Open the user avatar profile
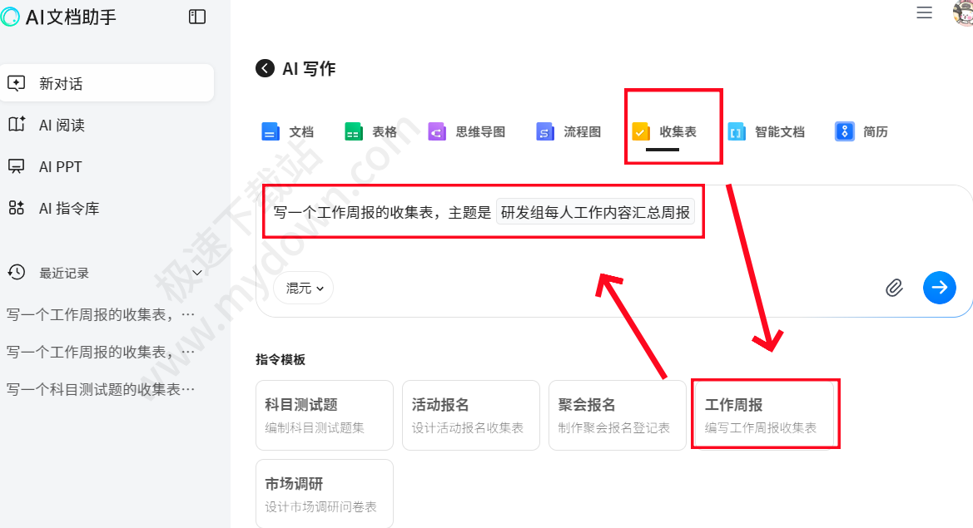Viewport: 973px width, 528px height. click(x=963, y=12)
